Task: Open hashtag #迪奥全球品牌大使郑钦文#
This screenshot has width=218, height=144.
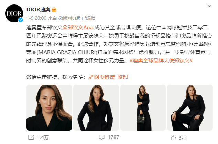Action: 161,60
